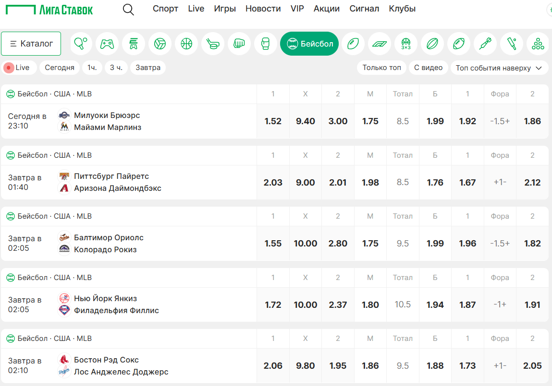Toggle the Сегодня filter chip
552x386 pixels.
click(x=60, y=68)
